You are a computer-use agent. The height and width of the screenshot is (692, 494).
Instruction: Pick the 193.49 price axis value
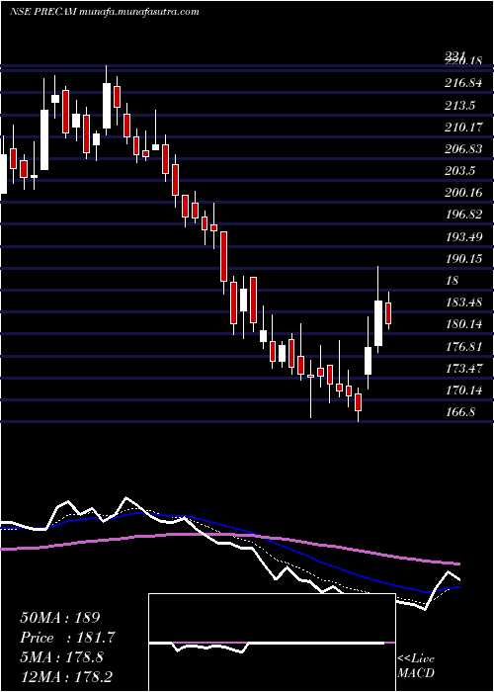[x=463, y=237]
